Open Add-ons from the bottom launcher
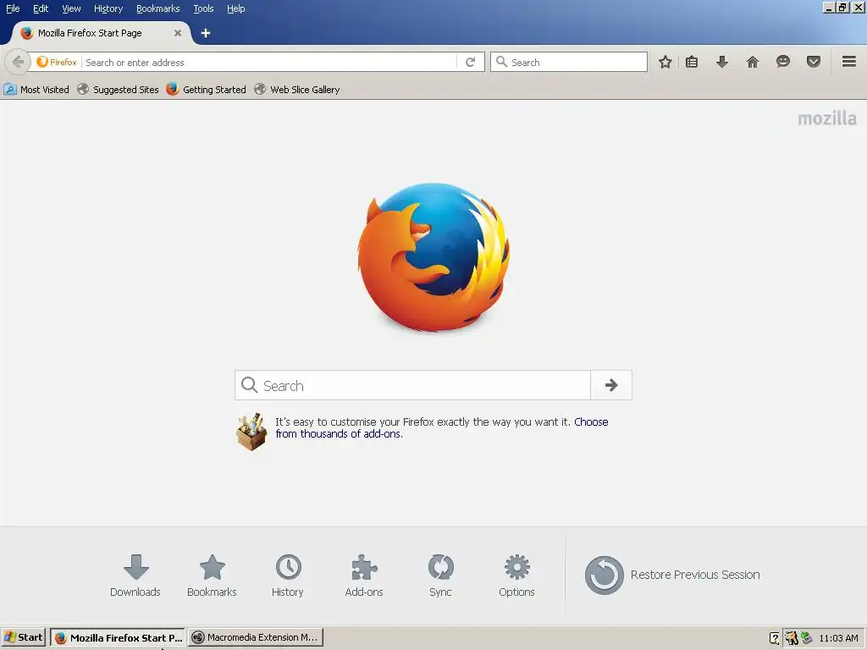 click(364, 576)
